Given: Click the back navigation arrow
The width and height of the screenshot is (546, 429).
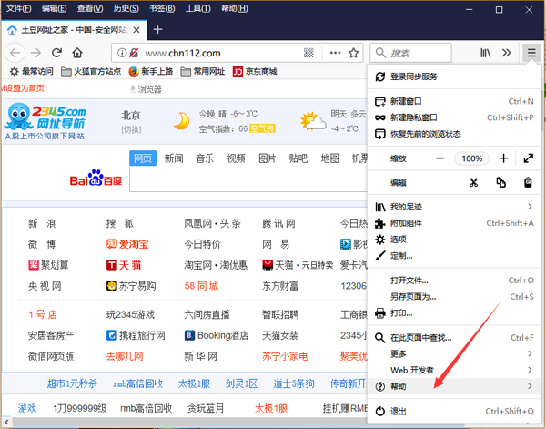Looking at the screenshot, I should [x=15, y=53].
